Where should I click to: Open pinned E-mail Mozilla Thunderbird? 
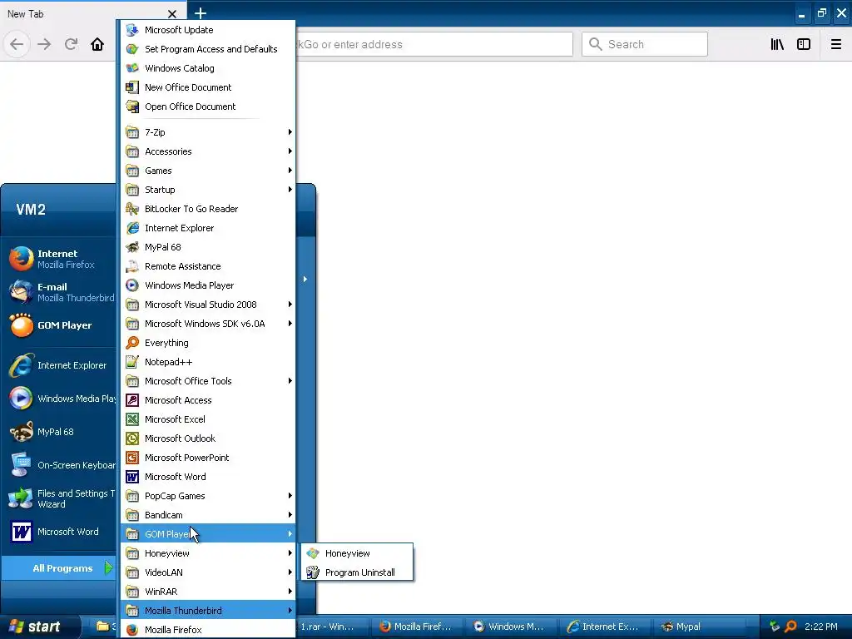60,292
